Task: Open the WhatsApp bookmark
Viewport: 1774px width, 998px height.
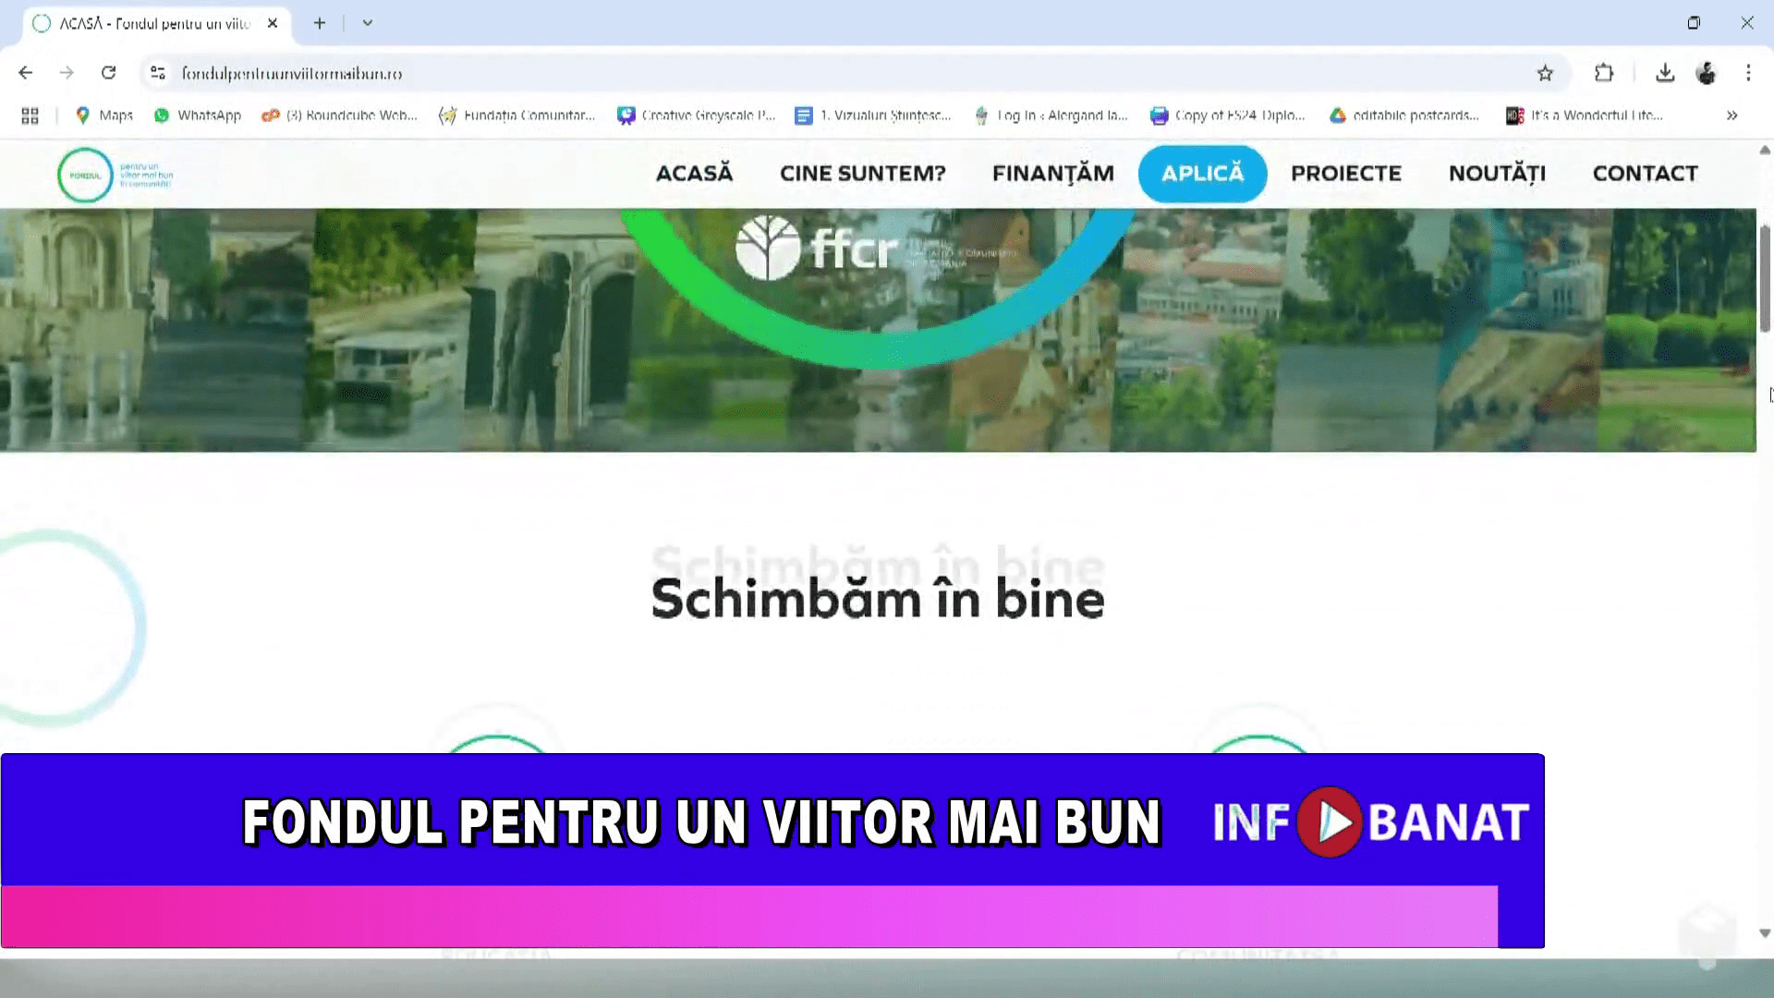Action: tap(197, 116)
